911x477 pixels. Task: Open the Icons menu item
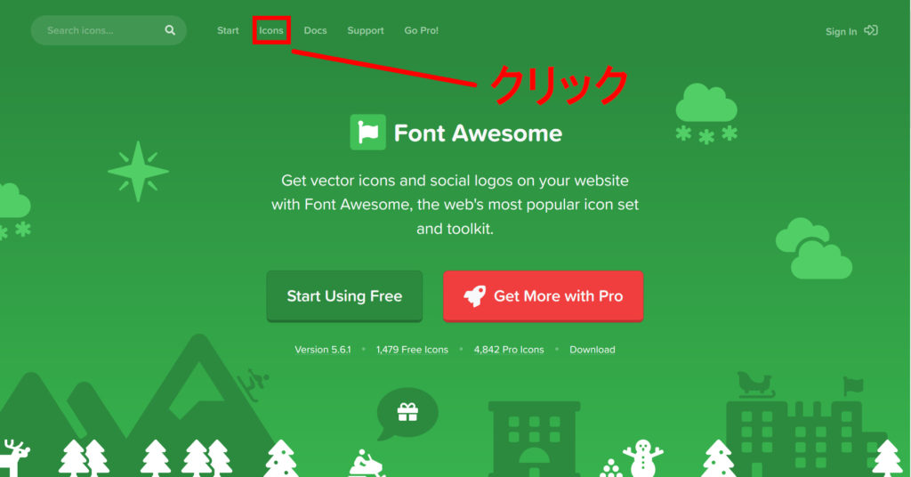tap(271, 30)
